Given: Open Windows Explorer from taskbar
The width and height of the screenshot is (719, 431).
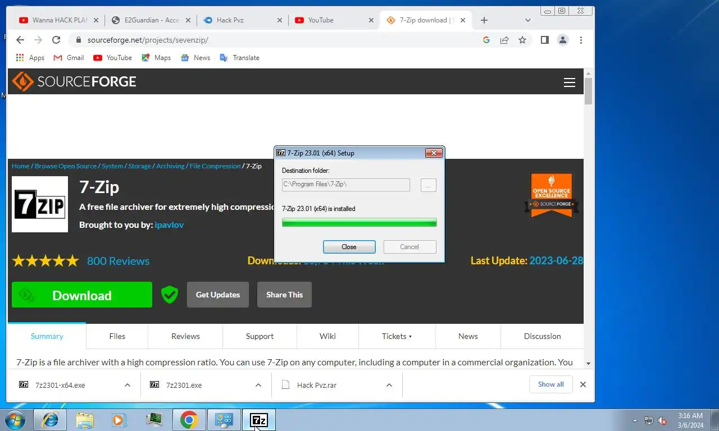Looking at the screenshot, I should 85,420.
